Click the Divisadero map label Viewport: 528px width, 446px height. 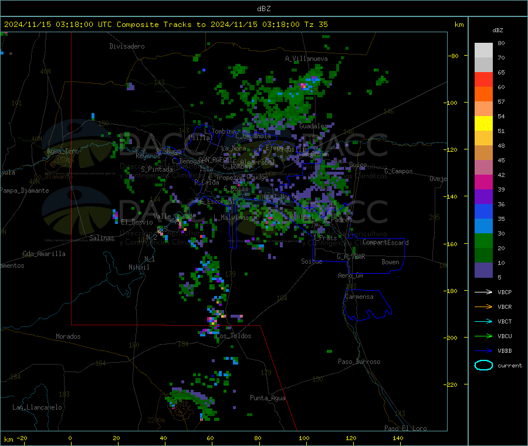[x=127, y=46]
